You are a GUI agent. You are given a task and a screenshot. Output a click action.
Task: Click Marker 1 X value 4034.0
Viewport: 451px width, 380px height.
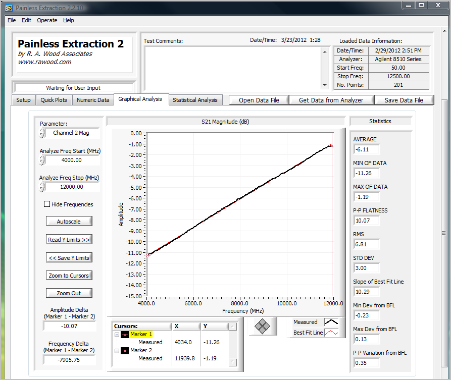click(x=183, y=342)
